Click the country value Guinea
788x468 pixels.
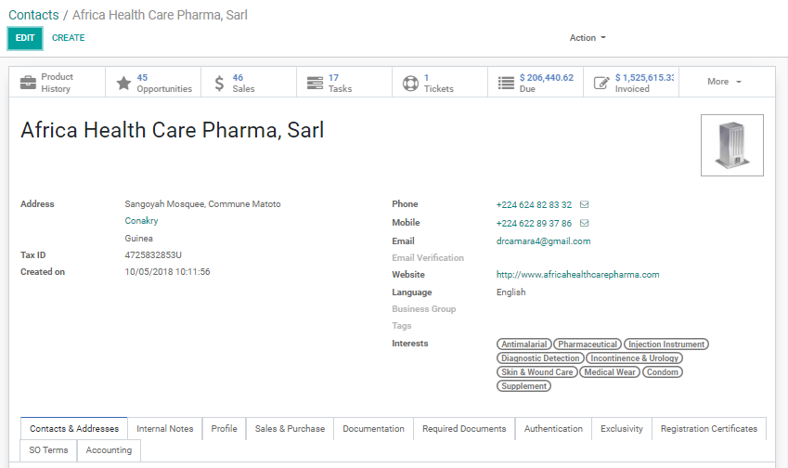click(138, 239)
